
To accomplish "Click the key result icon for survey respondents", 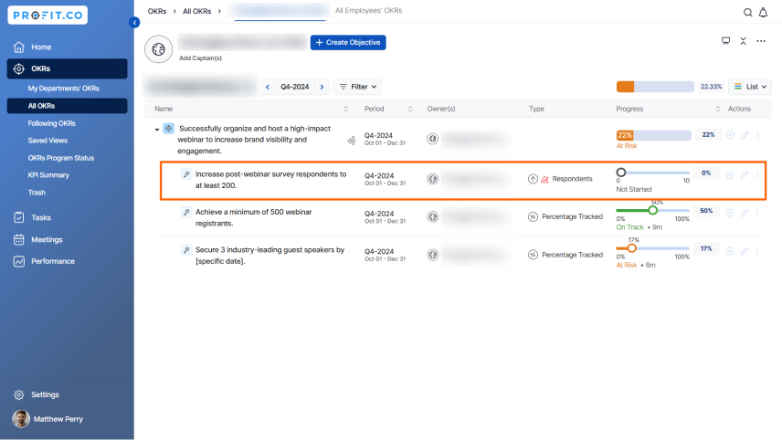I will click(x=186, y=174).
